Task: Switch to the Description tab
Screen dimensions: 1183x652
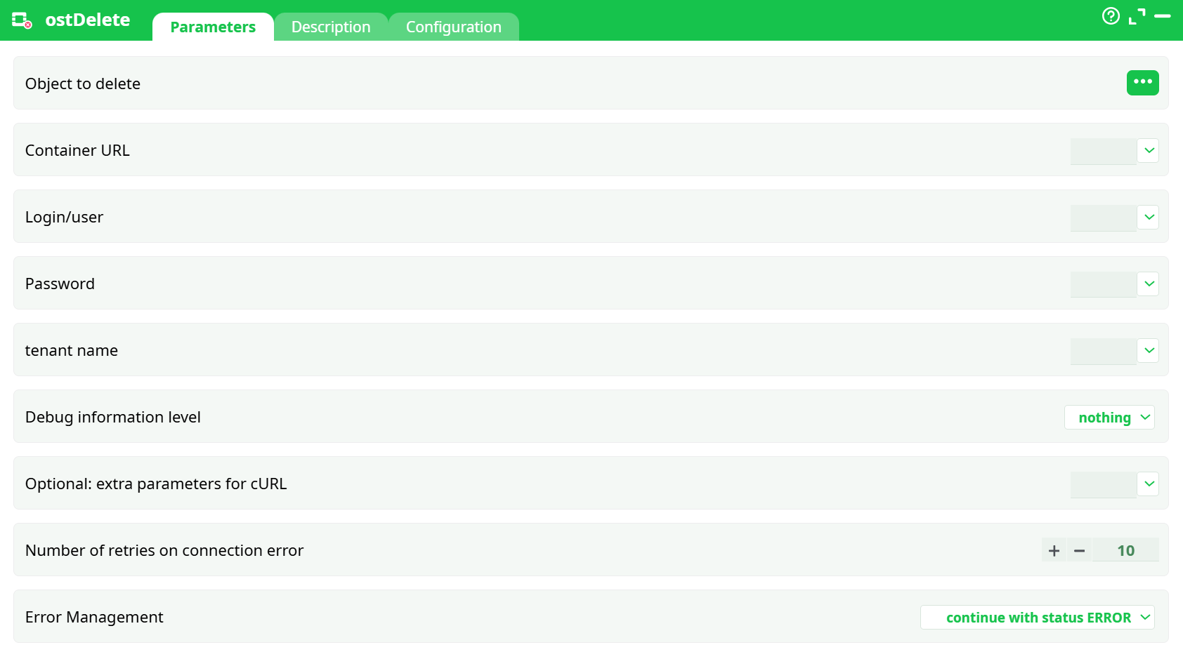Action: pyautogui.click(x=331, y=27)
